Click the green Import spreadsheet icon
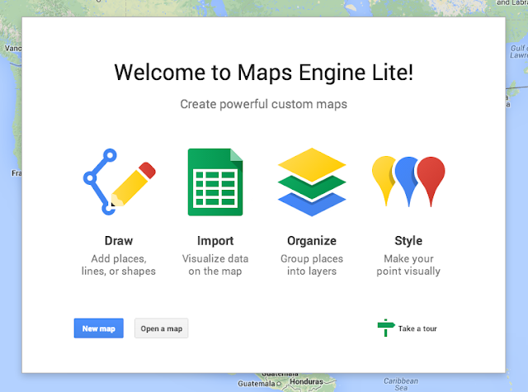 [215, 182]
